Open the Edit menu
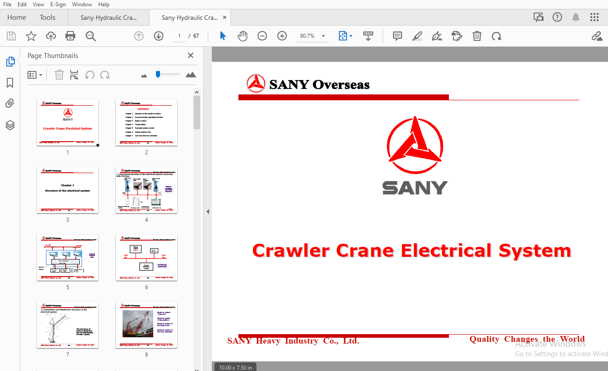 22,4
